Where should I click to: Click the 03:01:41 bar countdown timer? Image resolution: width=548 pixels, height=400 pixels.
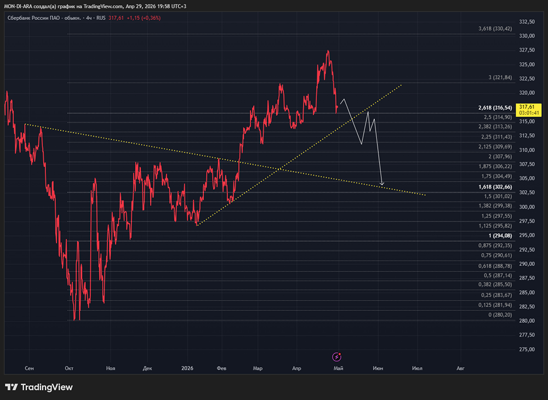pos(529,113)
